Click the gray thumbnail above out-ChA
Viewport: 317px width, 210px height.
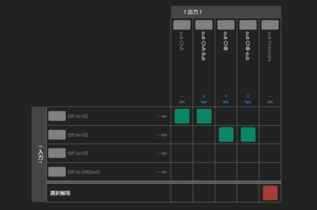pyautogui.click(x=182, y=25)
